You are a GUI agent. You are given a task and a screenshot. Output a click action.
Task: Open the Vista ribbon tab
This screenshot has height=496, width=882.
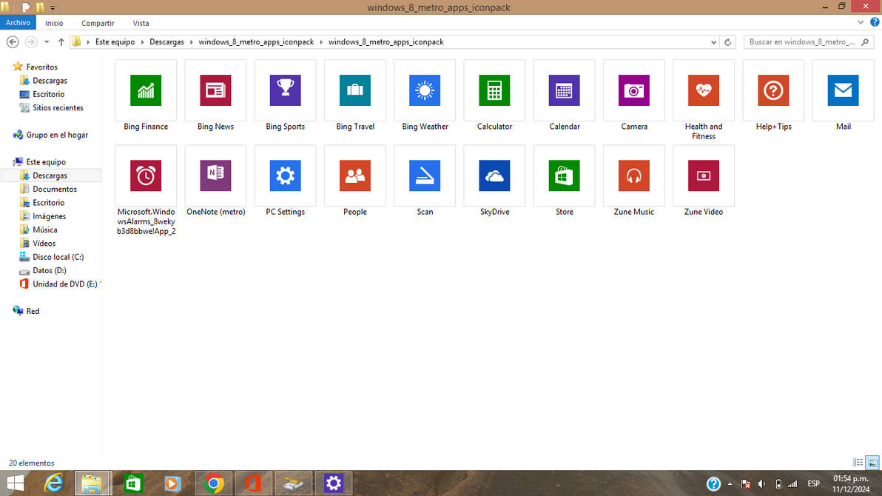pos(141,23)
